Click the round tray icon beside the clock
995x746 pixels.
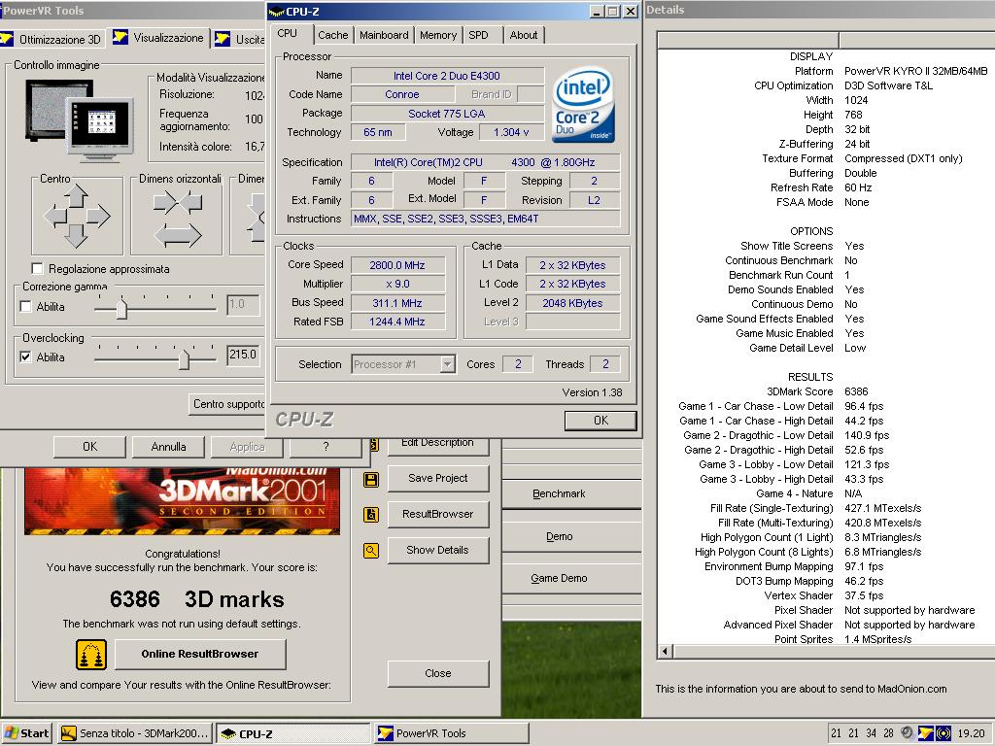944,733
